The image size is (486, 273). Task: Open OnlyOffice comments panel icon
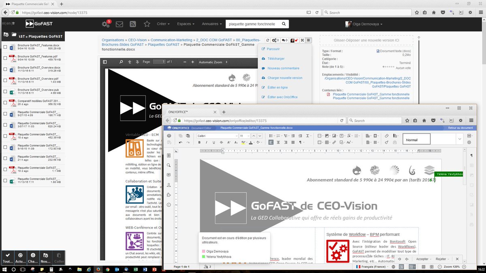point(169,175)
